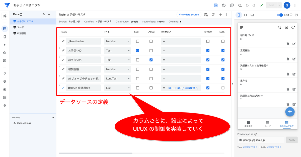
Task: Undo the last change in the toolbar
Action: (x=247, y=5)
